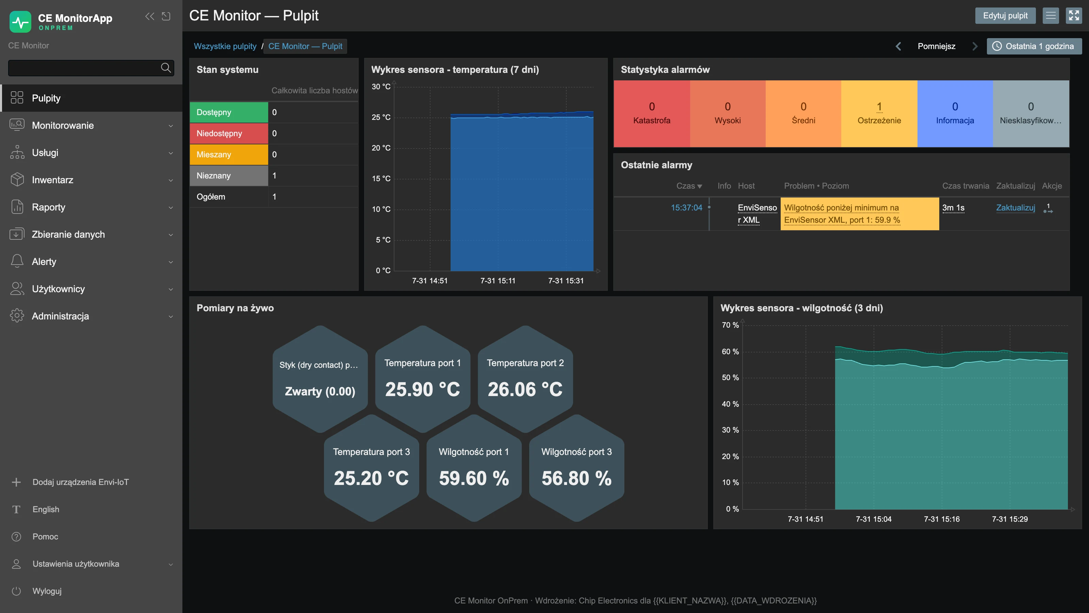Click the search magnifier icon
This screenshot has height=613, width=1089.
coord(166,68)
